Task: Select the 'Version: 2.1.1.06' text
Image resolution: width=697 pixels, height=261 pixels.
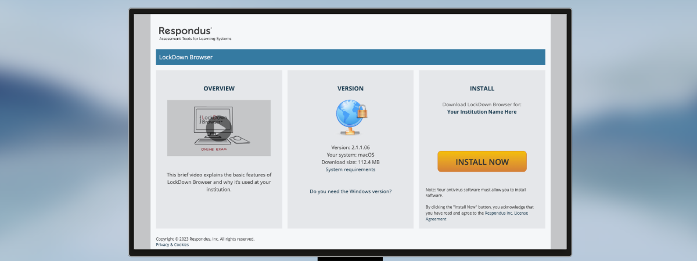Action: point(350,147)
